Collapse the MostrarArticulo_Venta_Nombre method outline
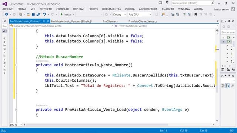The image size is (237, 133). [16, 65]
